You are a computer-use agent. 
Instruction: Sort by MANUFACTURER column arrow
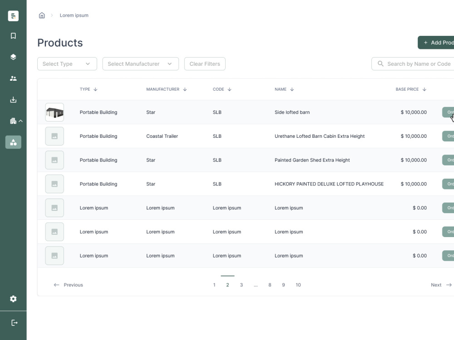click(x=185, y=89)
